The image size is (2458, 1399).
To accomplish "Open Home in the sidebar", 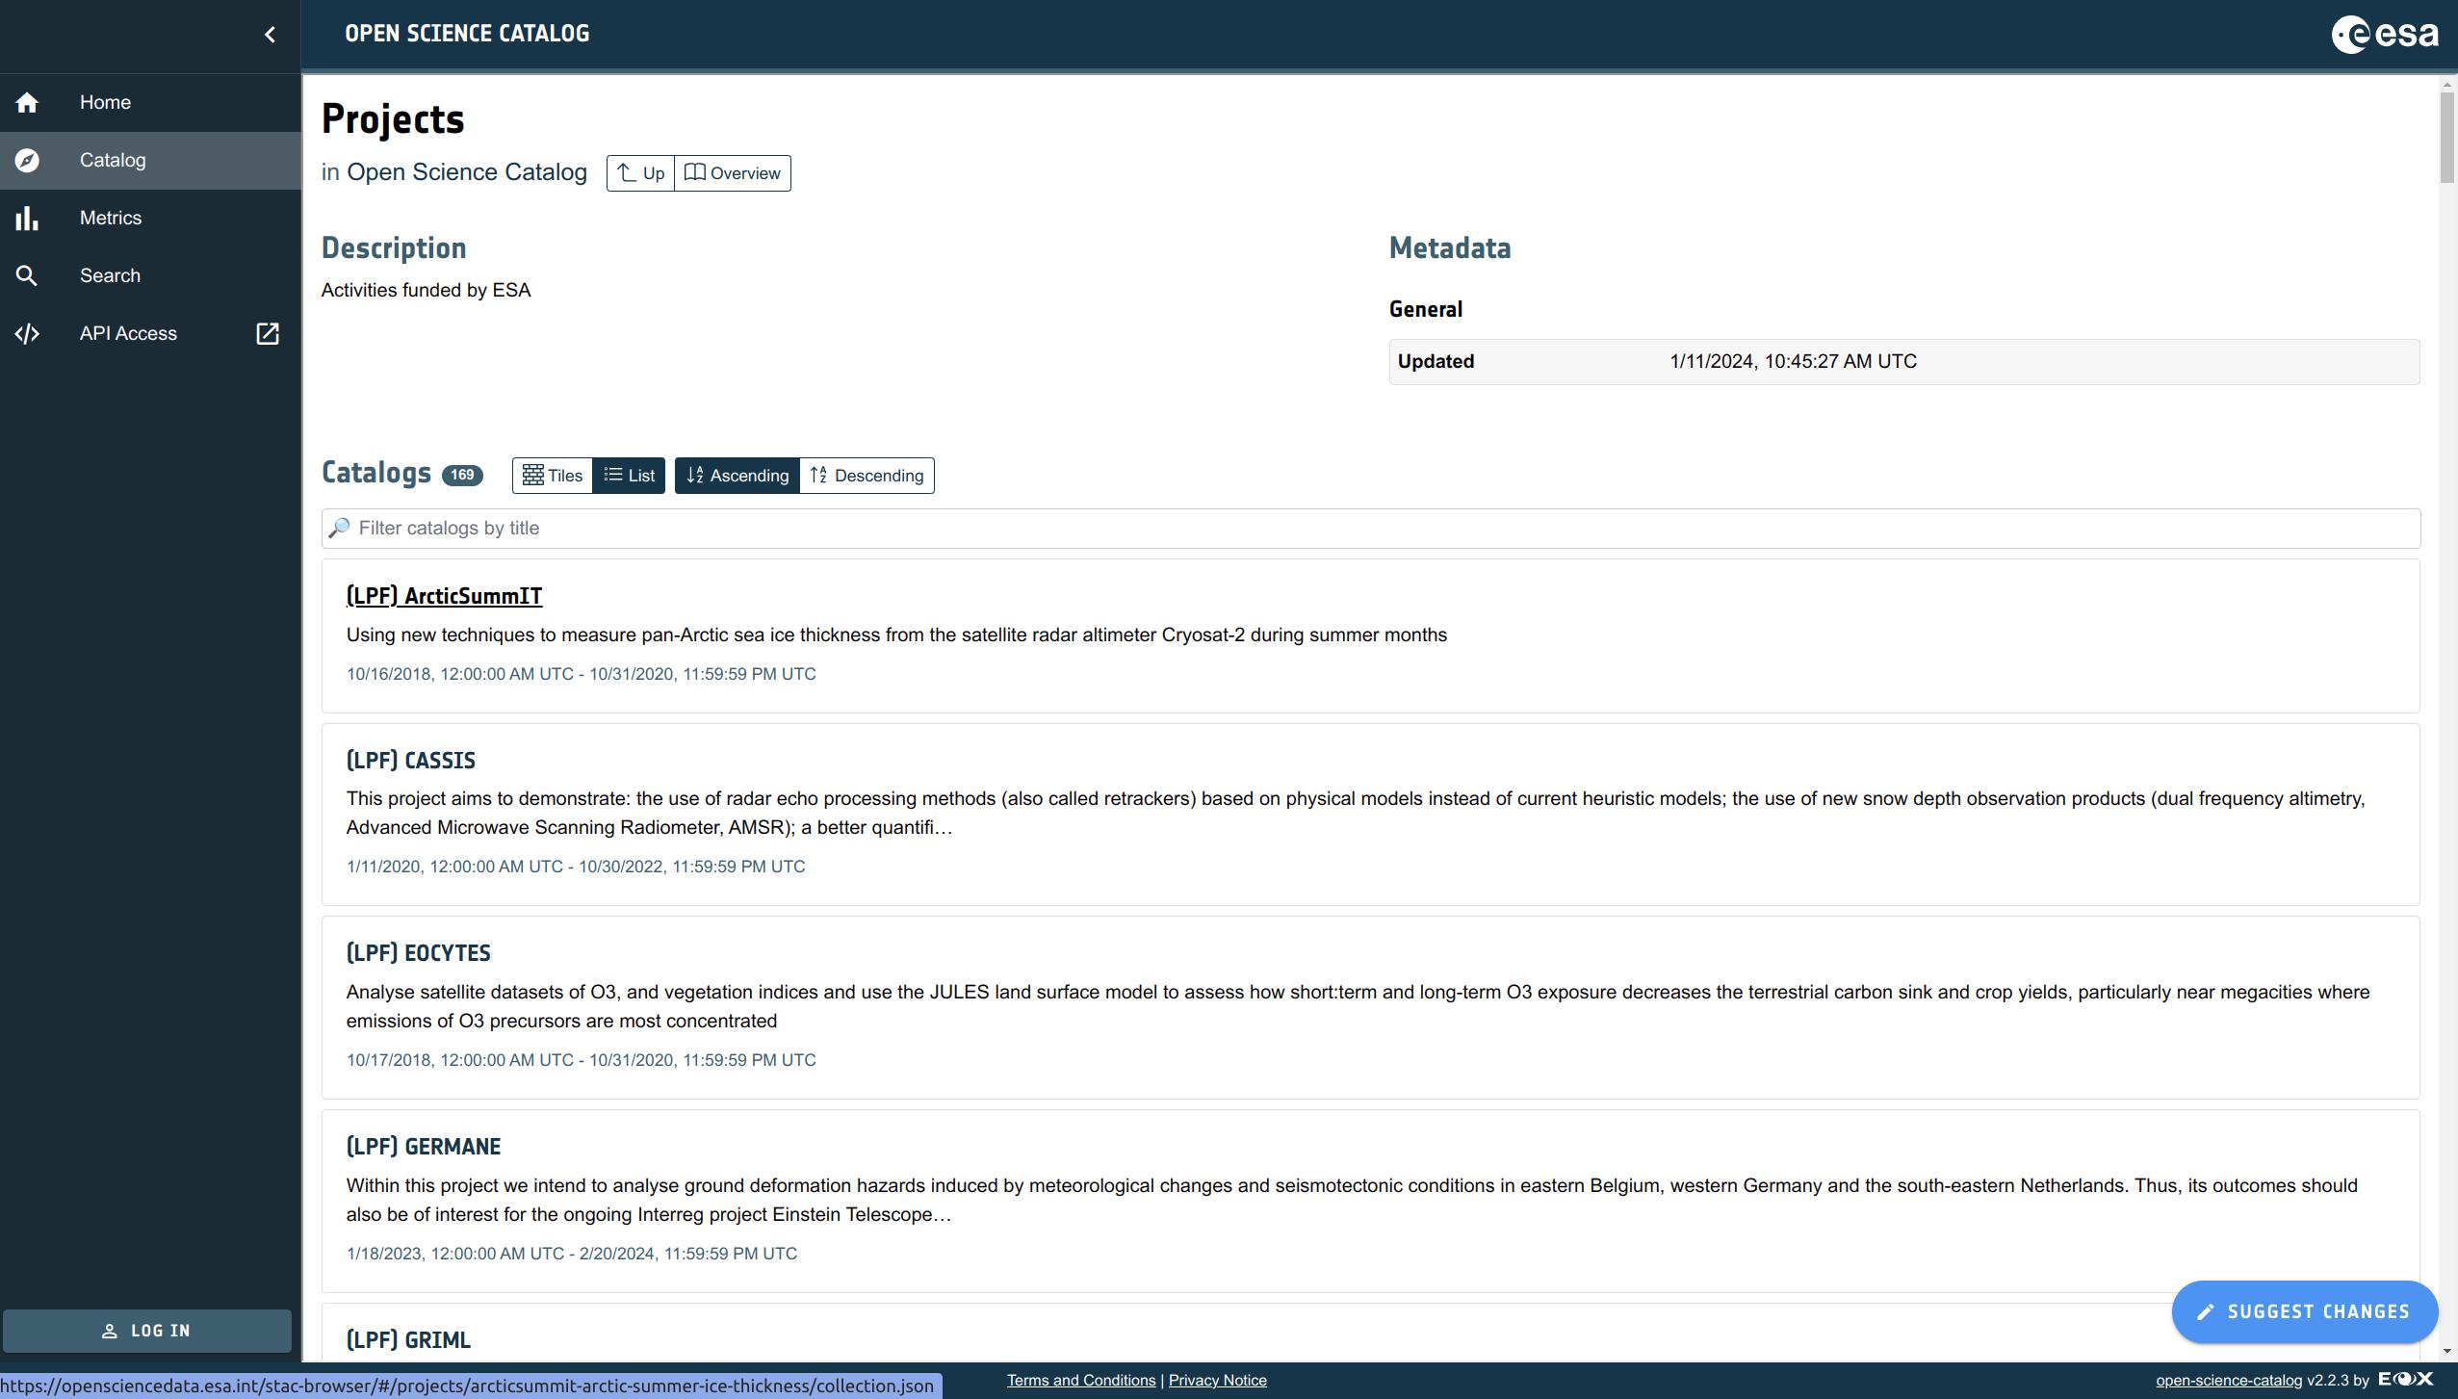I will tap(150, 102).
